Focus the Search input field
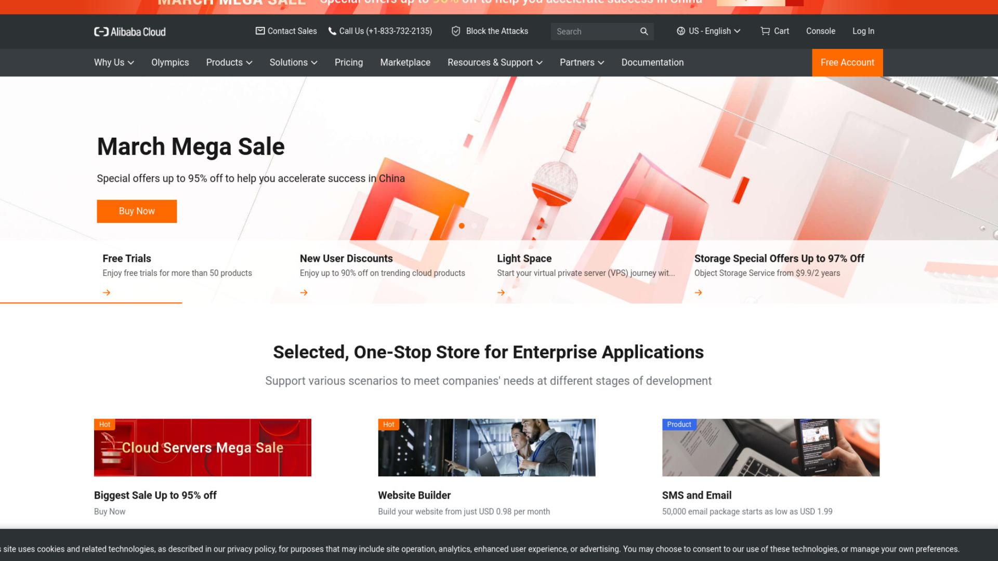This screenshot has height=561, width=998. tap(595, 32)
